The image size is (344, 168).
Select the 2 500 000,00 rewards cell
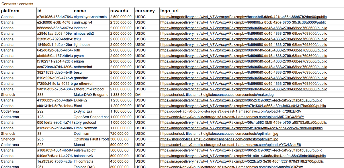[120, 17]
